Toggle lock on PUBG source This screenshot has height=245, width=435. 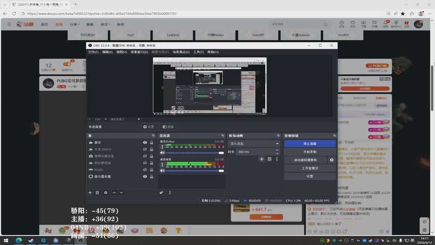[x=152, y=170]
